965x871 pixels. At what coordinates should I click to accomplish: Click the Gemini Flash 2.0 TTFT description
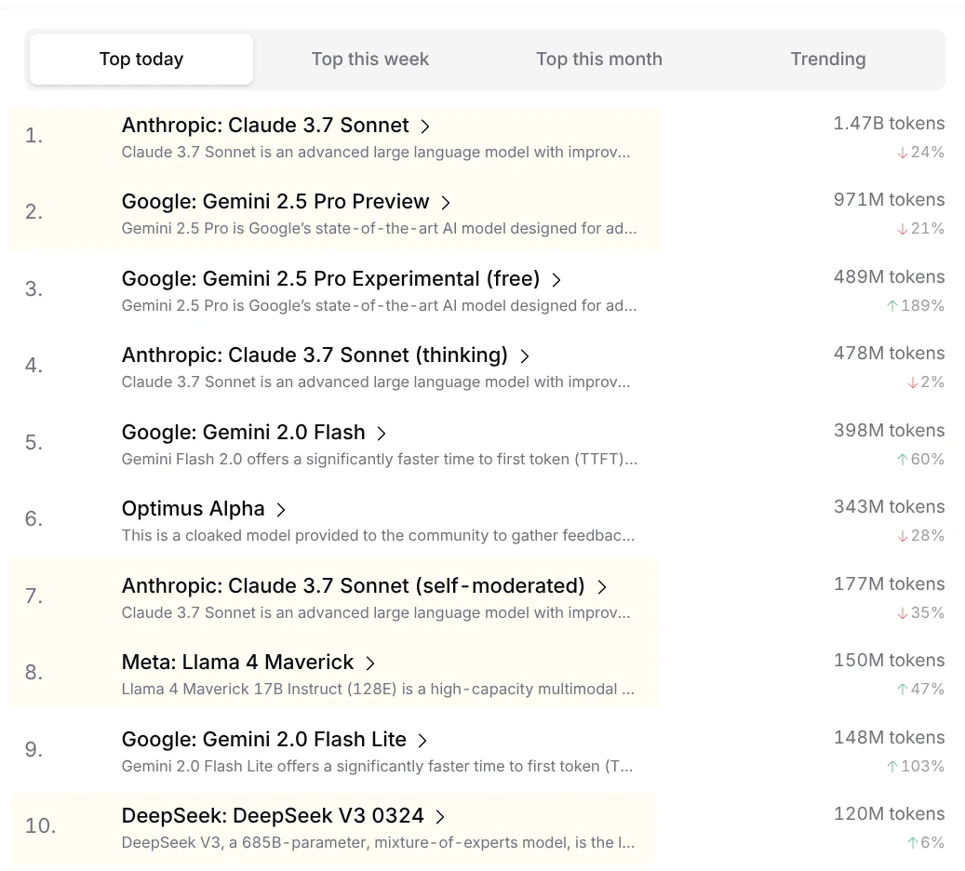(x=380, y=459)
